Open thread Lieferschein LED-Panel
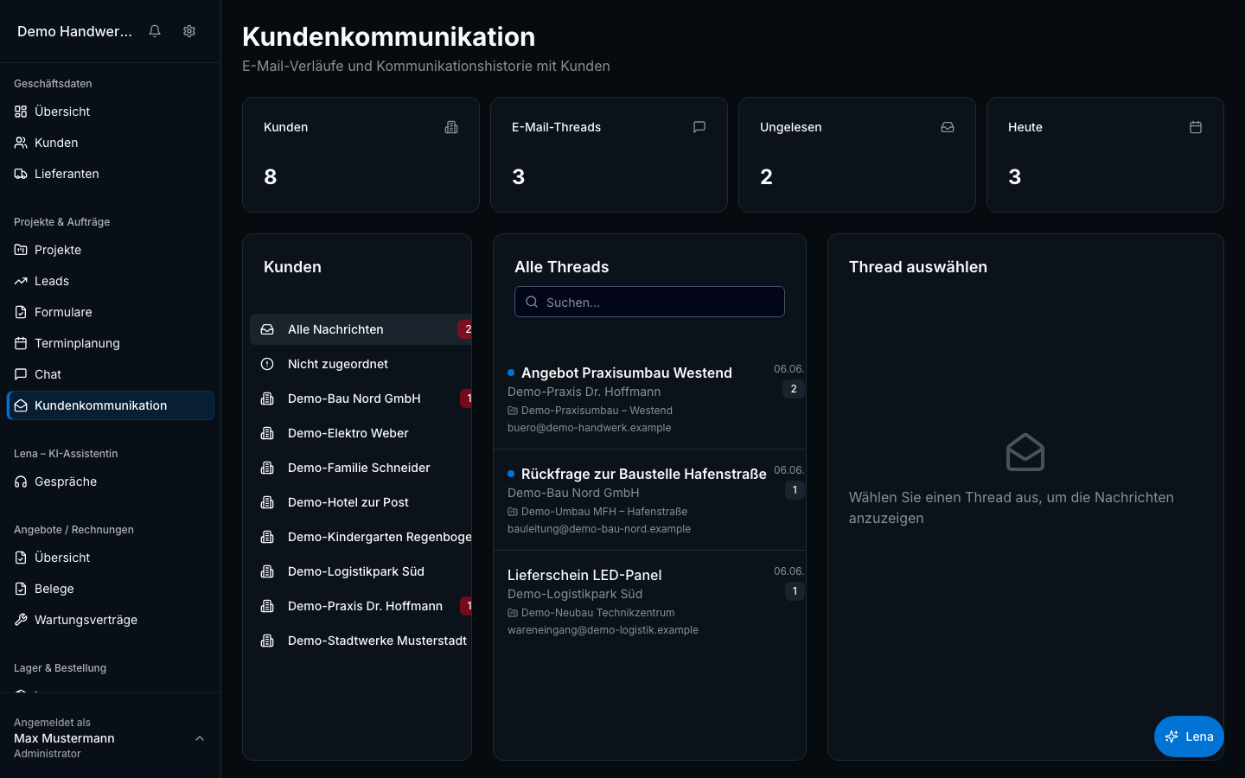This screenshot has height=778, width=1245. point(649,601)
